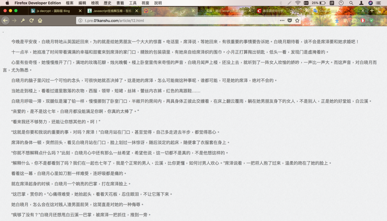This screenshot has height=221, width=387.
Task: Open macOS Spotlight search
Action: point(351,3)
